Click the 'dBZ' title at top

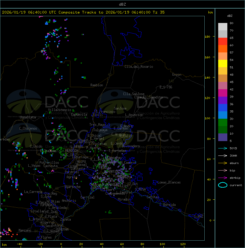pos(122,4)
